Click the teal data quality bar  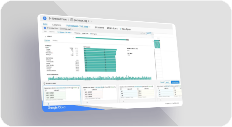102,39
